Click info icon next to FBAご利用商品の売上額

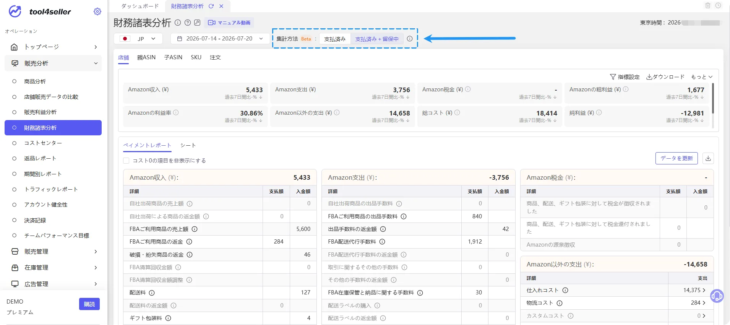point(194,229)
